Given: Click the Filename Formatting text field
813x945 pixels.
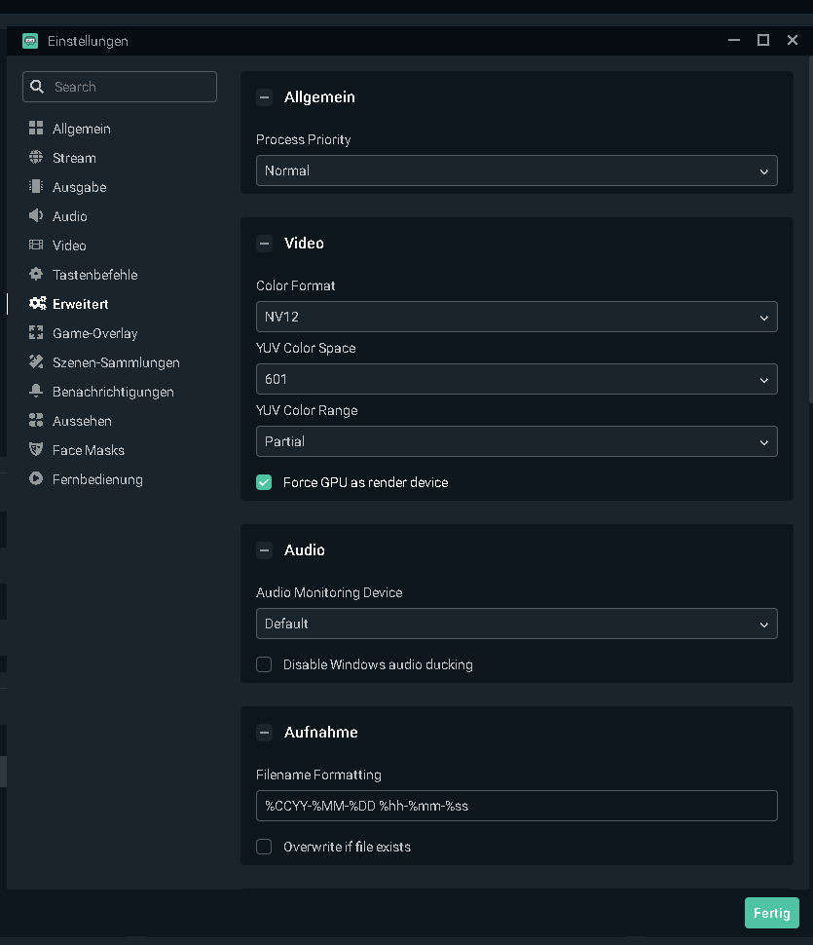Looking at the screenshot, I should tap(516, 806).
